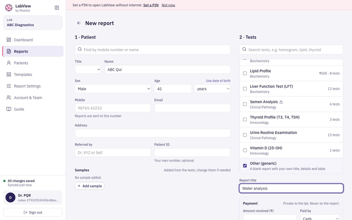Image resolution: width=352 pixels, height=220 pixels.
Task: Dismiss the PIN banner with Not now
Action: point(168,5)
